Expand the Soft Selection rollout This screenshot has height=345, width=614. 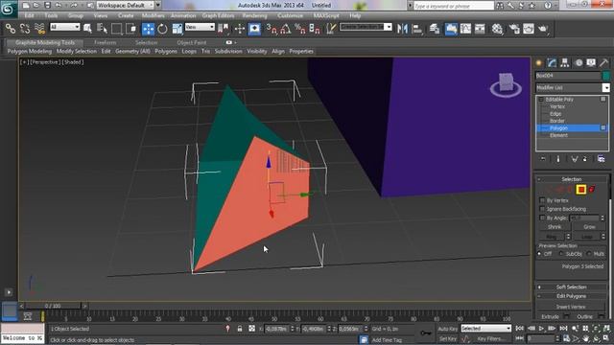pyautogui.click(x=572, y=287)
